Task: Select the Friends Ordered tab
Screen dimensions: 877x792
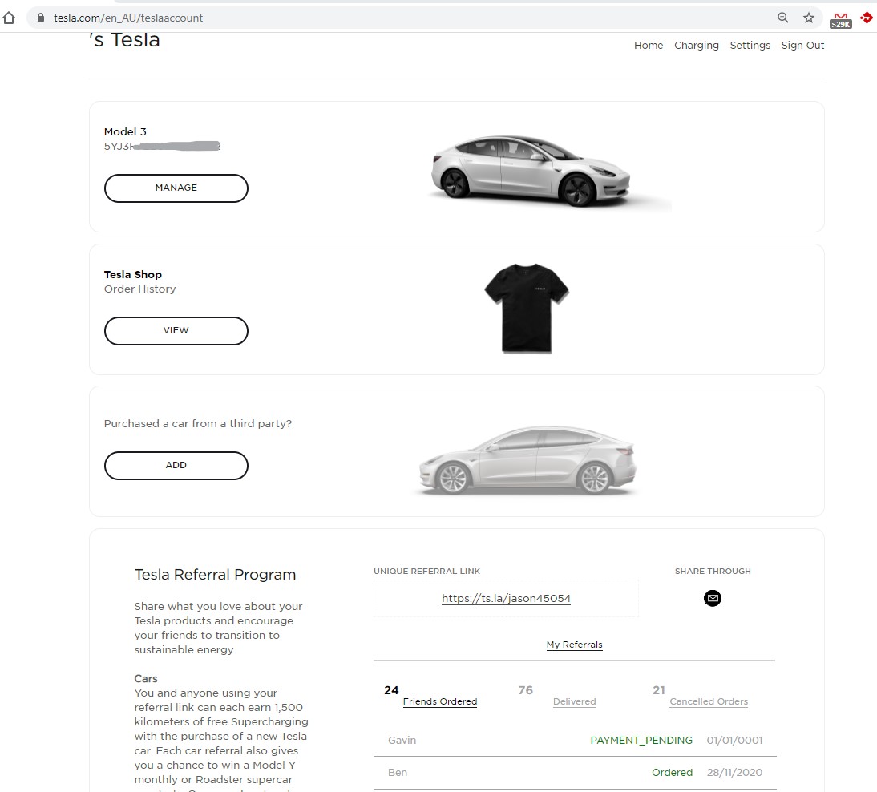Action: coord(439,701)
